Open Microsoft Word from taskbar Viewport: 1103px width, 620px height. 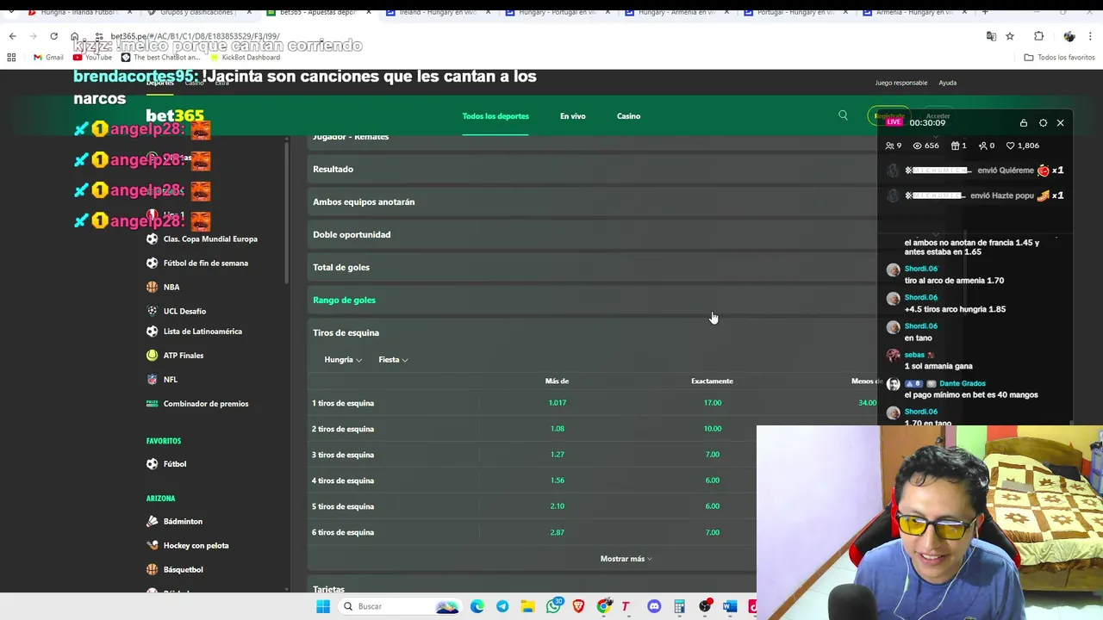[730, 606]
